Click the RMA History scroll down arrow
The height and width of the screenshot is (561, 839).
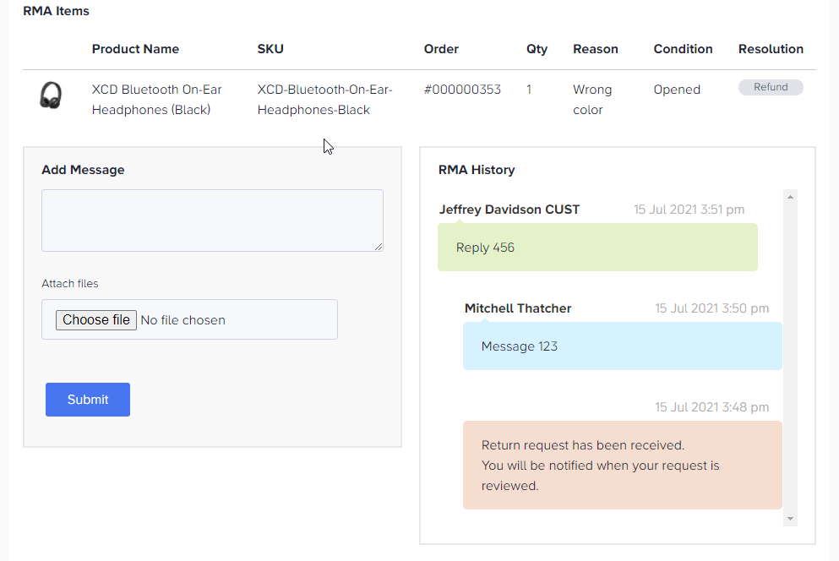click(790, 519)
